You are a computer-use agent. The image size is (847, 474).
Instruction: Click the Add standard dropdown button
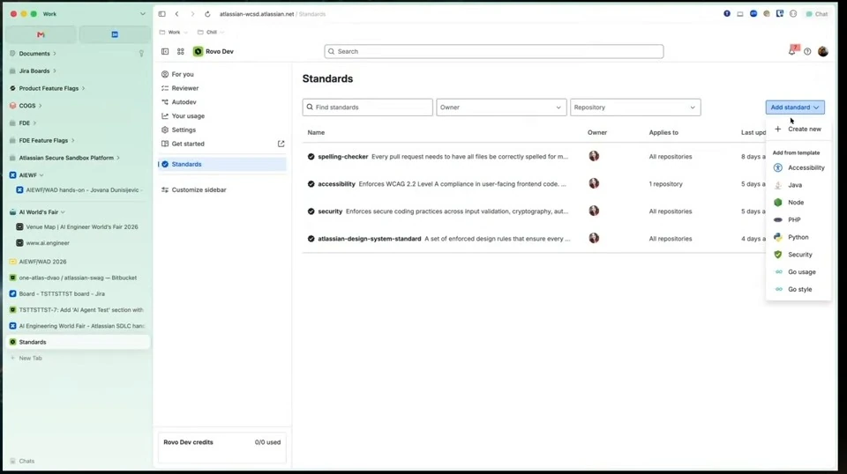[x=795, y=107]
